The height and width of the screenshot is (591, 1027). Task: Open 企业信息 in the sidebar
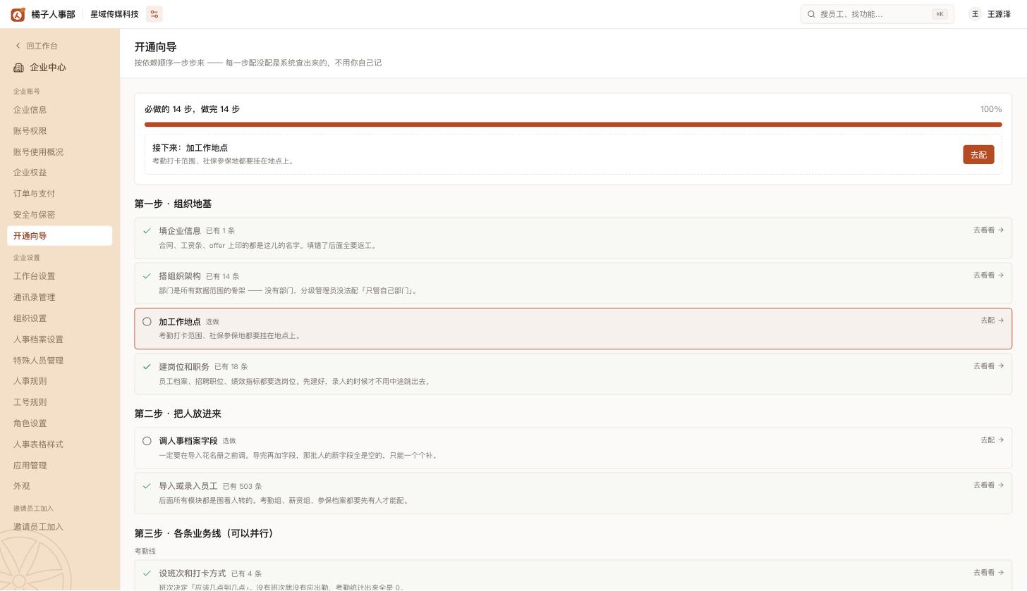click(60, 110)
